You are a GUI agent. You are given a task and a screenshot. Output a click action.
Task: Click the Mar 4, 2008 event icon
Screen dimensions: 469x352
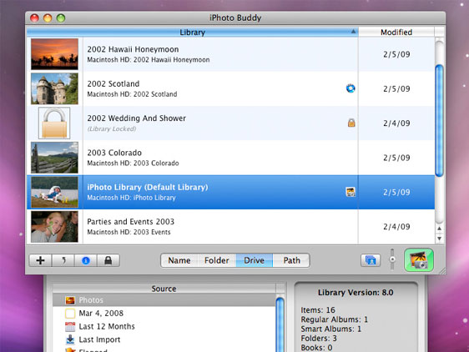70,314
